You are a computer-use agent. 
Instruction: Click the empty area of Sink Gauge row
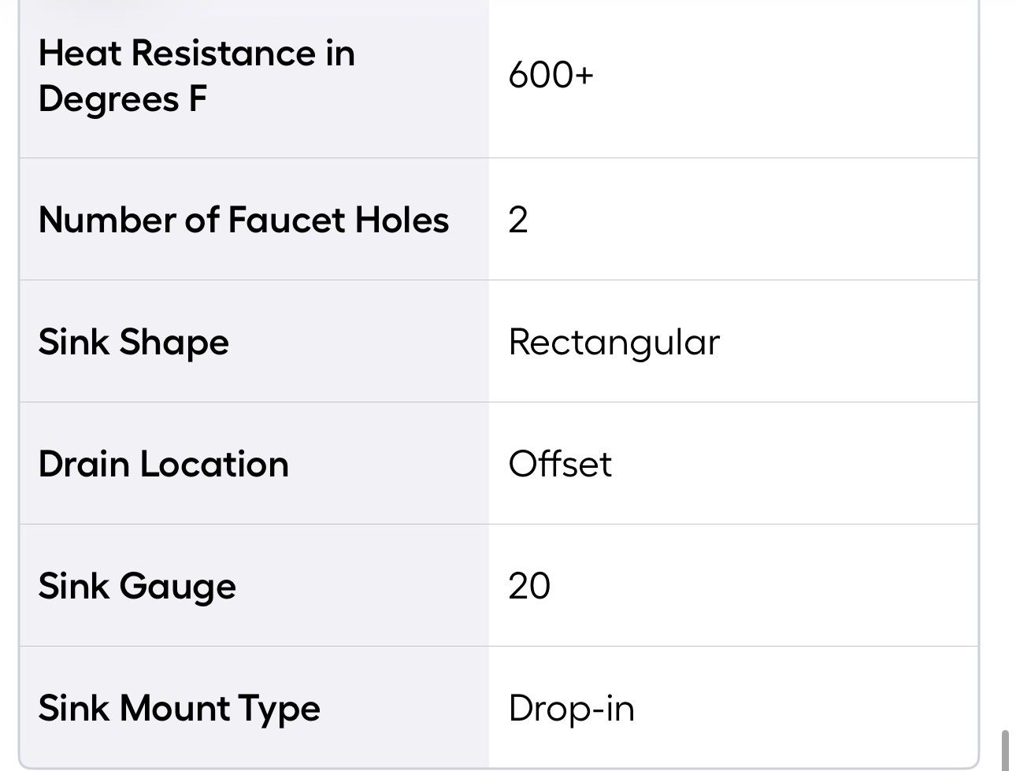click(764, 586)
